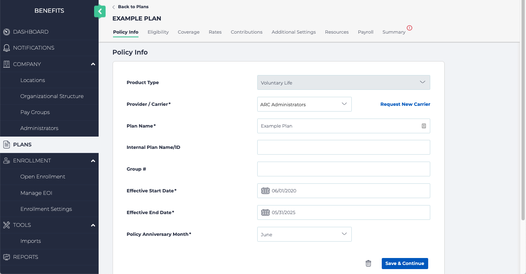Click the Request New Carrier link

click(405, 104)
